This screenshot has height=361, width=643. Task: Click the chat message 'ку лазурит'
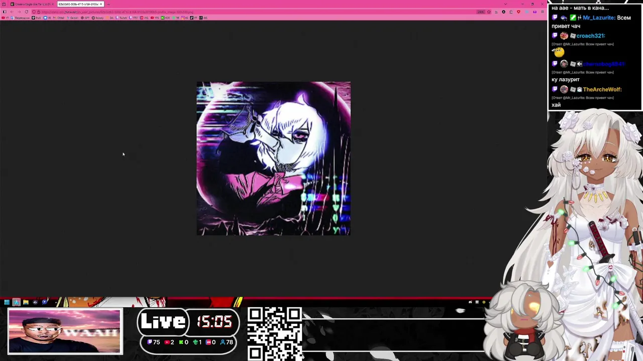click(566, 79)
